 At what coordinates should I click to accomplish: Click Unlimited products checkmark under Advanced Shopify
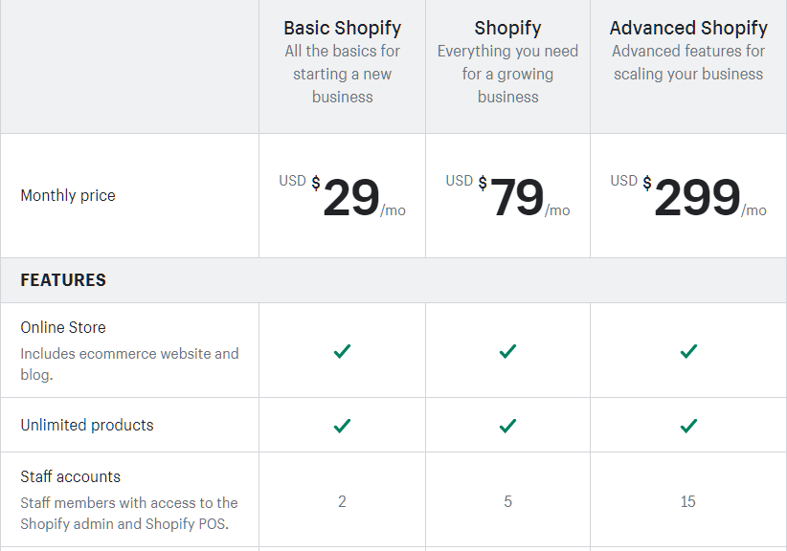coord(688,426)
